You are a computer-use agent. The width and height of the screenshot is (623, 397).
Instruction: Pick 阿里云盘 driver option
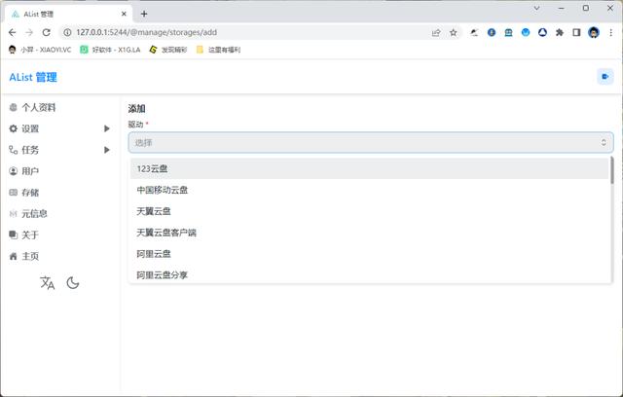(x=370, y=254)
